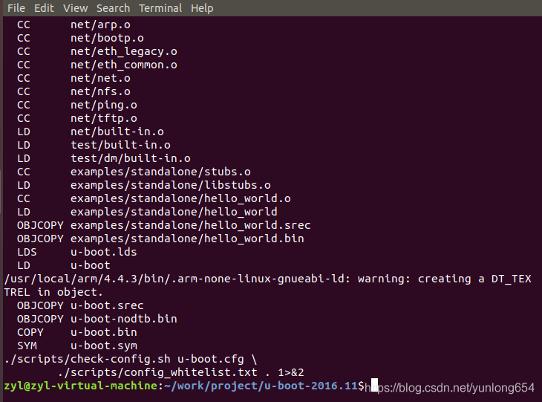Click the net/ping.o output line

pos(77,106)
